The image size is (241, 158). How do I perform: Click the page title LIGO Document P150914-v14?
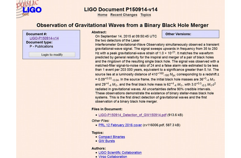(x=120, y=9)
